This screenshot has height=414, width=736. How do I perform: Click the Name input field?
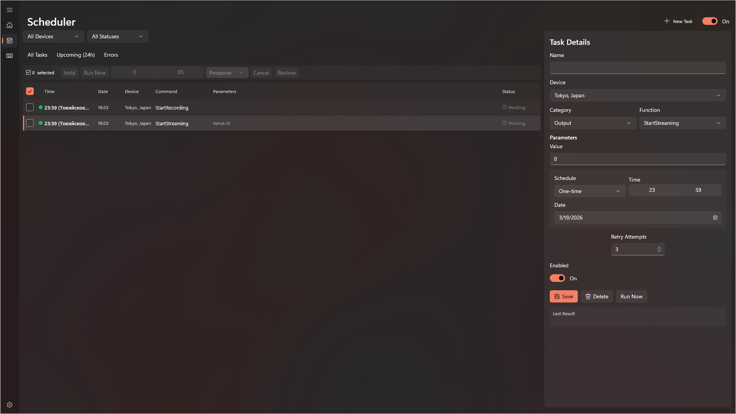637,68
